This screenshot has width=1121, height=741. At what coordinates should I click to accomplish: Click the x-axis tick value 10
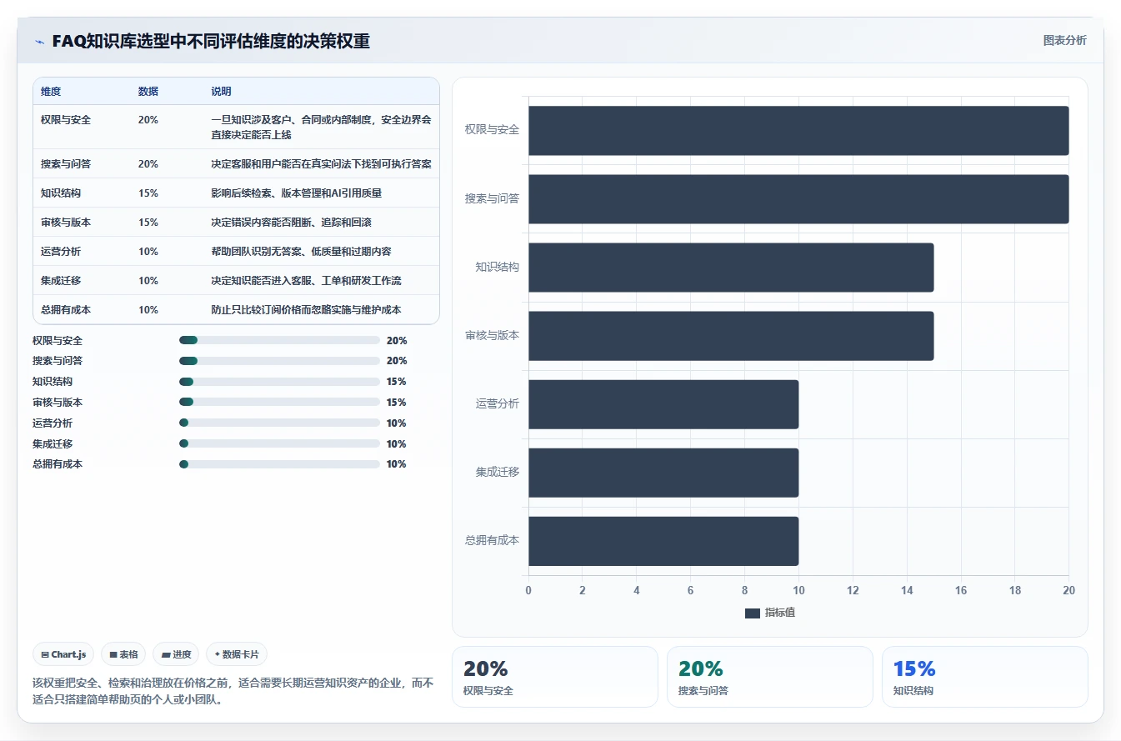(798, 590)
